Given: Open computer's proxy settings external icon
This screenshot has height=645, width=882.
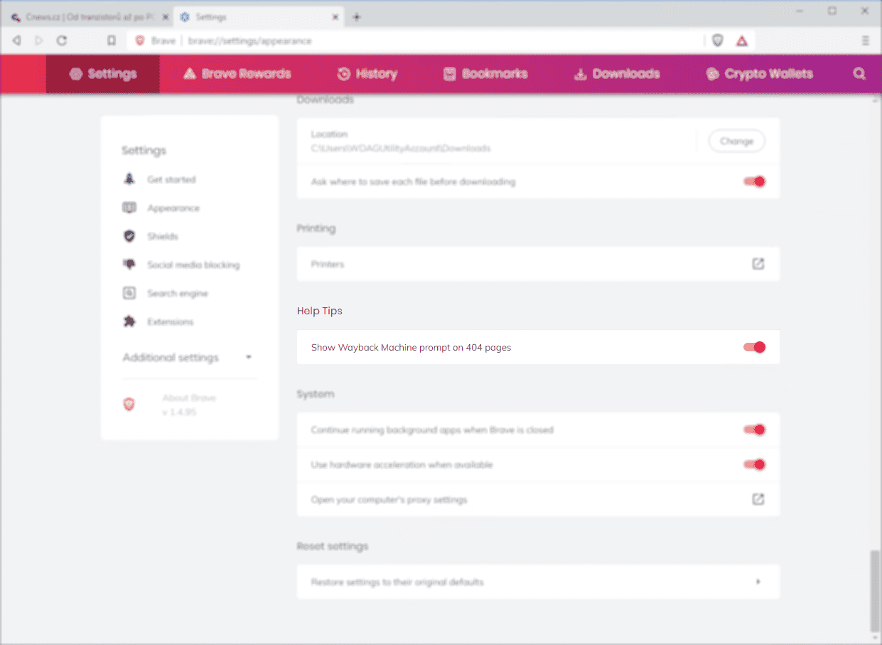Looking at the screenshot, I should 758,499.
